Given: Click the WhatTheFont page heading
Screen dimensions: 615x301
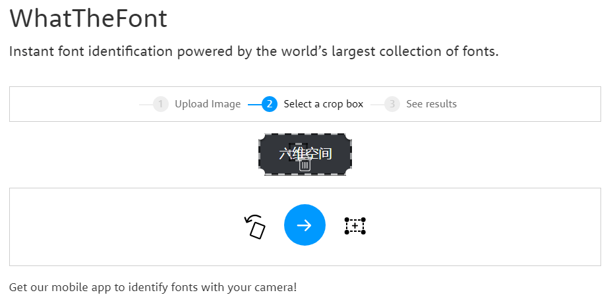Looking at the screenshot, I should (x=88, y=19).
